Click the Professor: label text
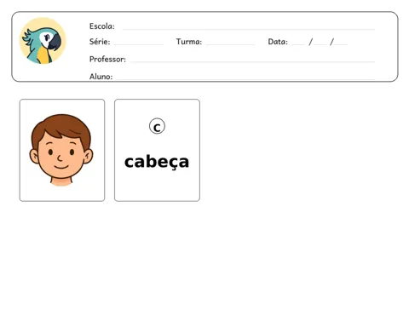409x327 pixels. [107, 59]
